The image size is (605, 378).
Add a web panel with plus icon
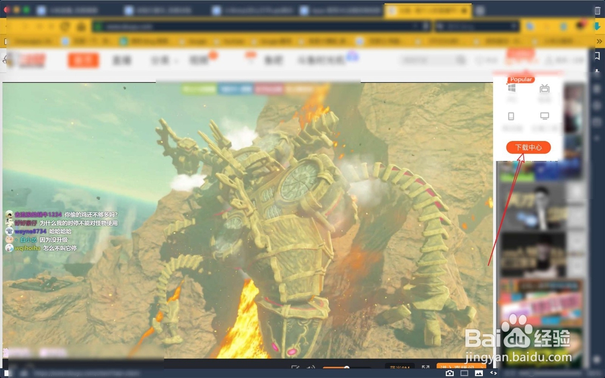click(597, 138)
